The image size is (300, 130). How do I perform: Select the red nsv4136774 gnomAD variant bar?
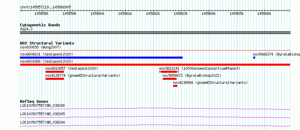pos(55,79)
